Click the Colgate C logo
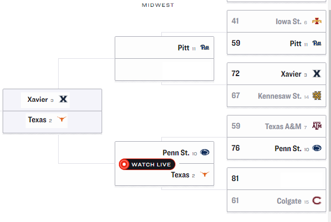 [x=316, y=201]
